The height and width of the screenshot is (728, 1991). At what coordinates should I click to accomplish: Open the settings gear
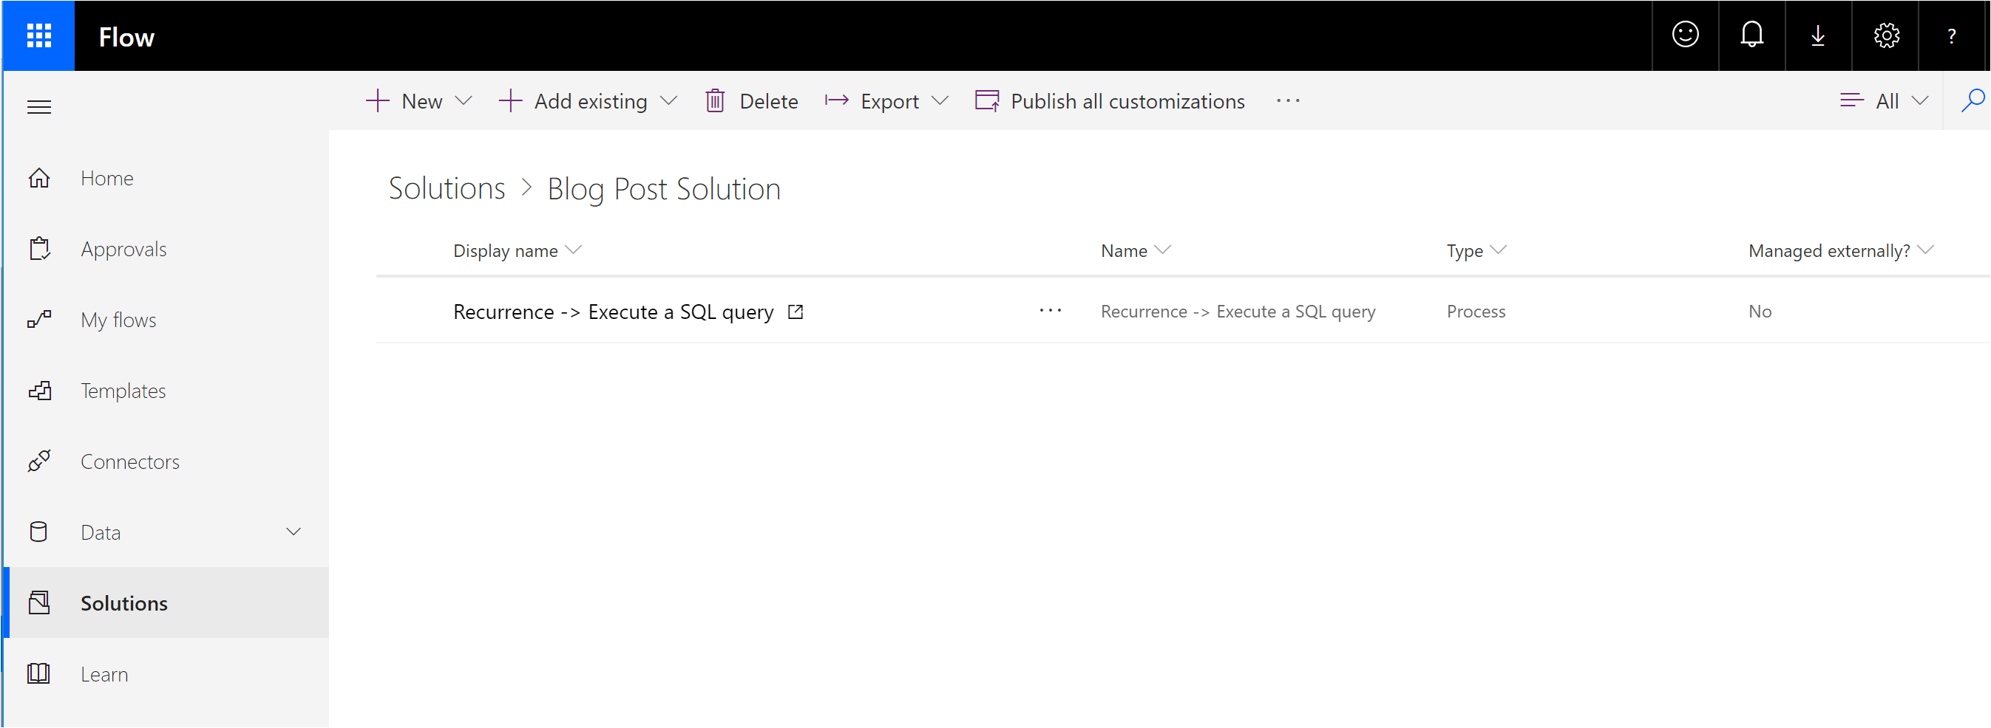[x=1886, y=35]
